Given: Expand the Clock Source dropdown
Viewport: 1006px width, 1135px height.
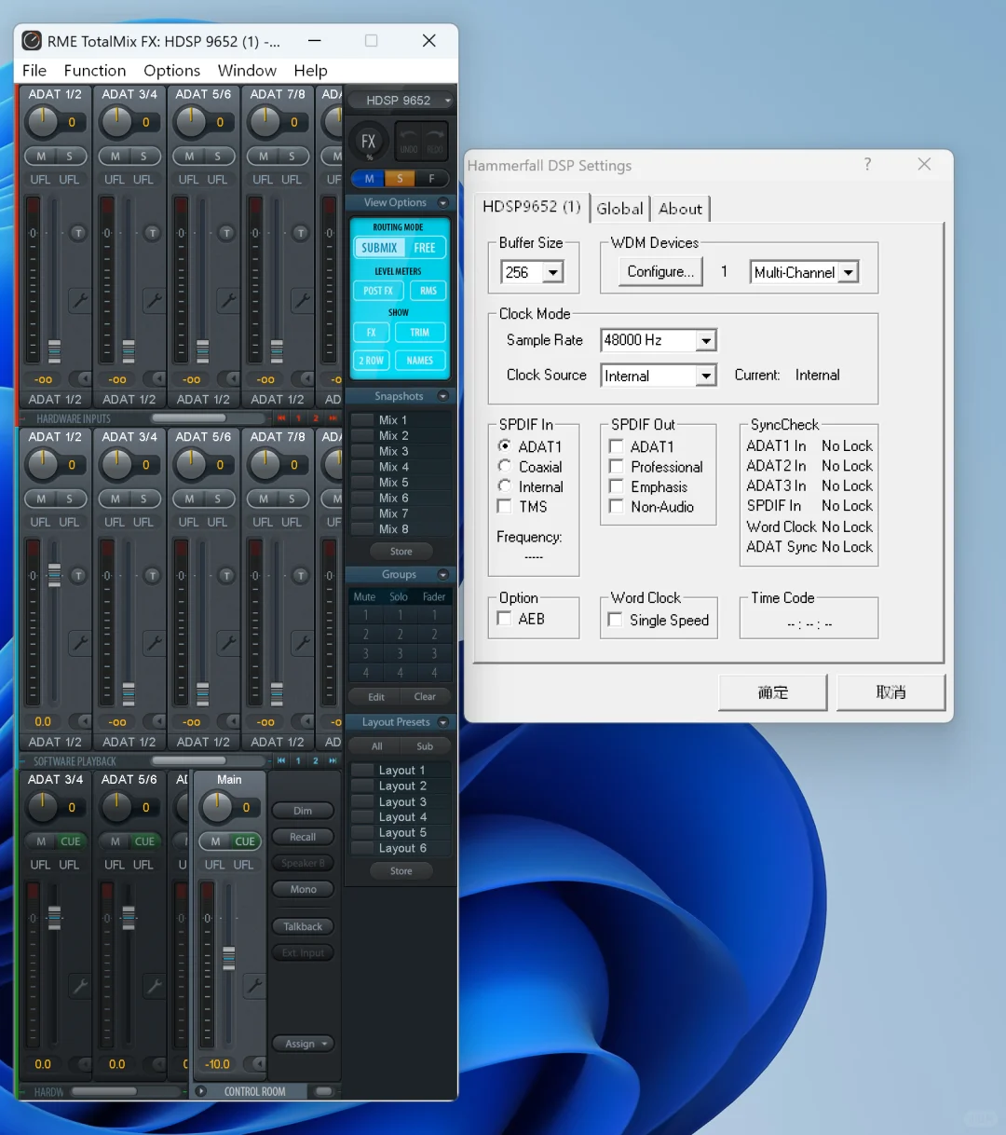Looking at the screenshot, I should click(x=706, y=376).
